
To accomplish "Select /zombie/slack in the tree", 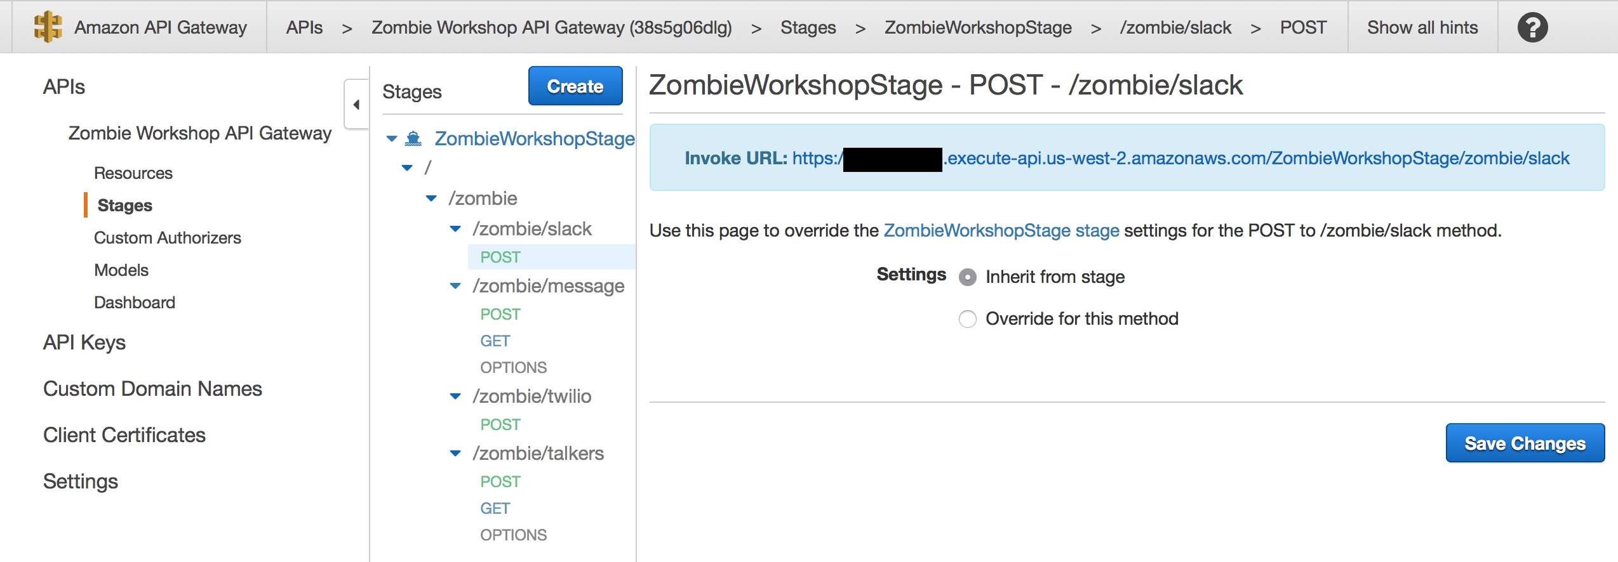I will tap(532, 229).
